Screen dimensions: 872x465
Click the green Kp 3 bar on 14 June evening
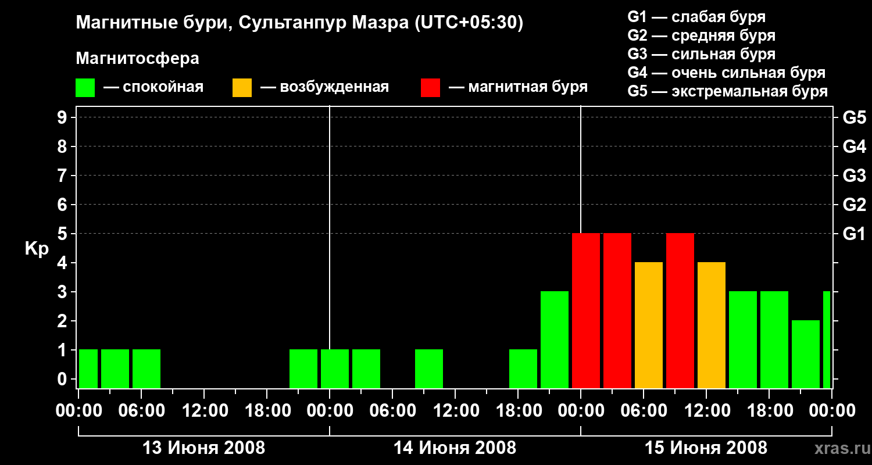[x=555, y=340]
